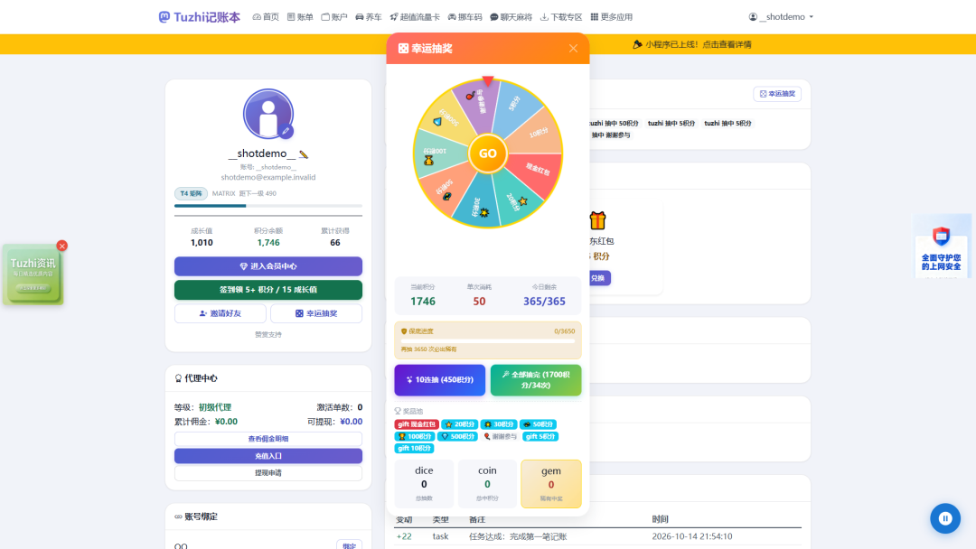This screenshot has height=549, width=976.
Task: Click 进入会员中心 button
Action: pyautogui.click(x=268, y=266)
